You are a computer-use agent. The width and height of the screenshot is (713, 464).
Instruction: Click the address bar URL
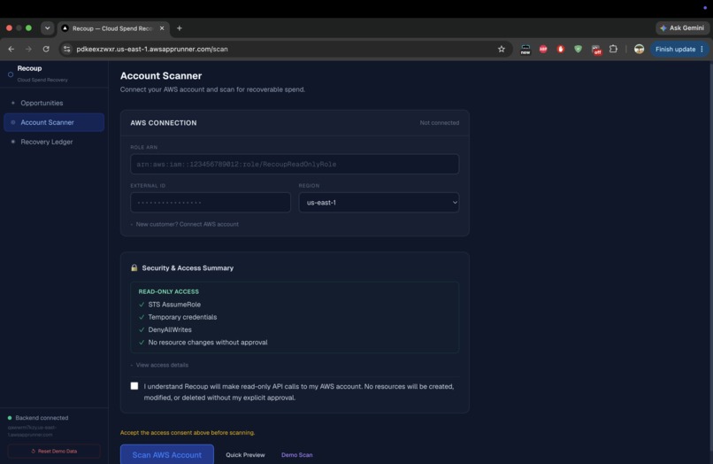click(x=152, y=50)
